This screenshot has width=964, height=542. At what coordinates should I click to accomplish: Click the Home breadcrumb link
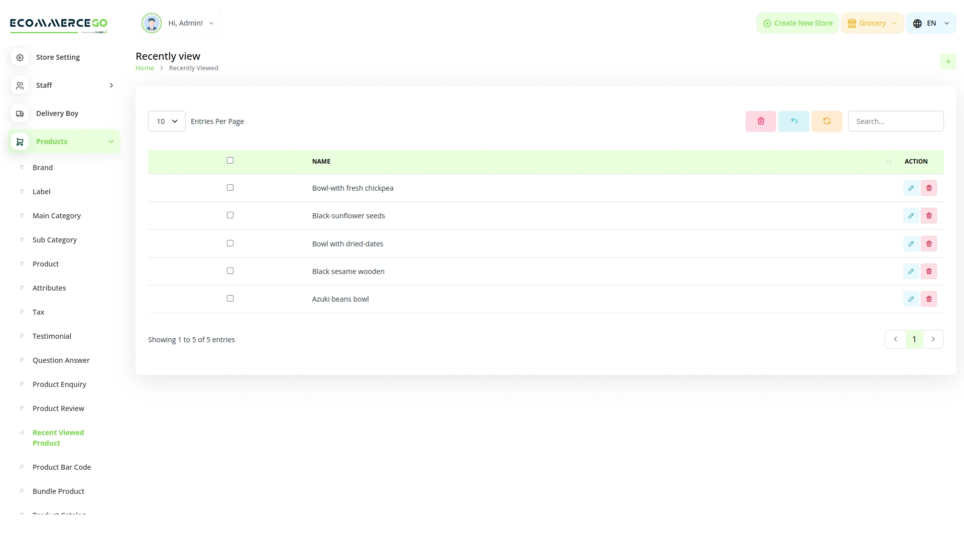[145, 68]
